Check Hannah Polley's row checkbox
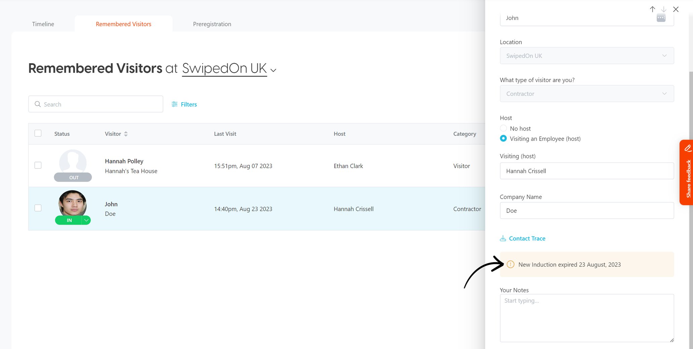The width and height of the screenshot is (693, 349). [x=38, y=165]
